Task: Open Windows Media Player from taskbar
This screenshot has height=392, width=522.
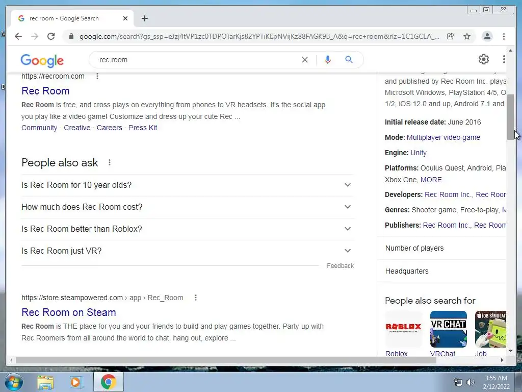Action: (76, 382)
